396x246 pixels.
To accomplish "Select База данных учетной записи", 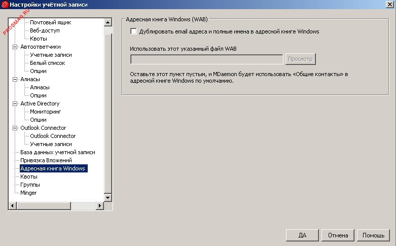I will 57,152.
